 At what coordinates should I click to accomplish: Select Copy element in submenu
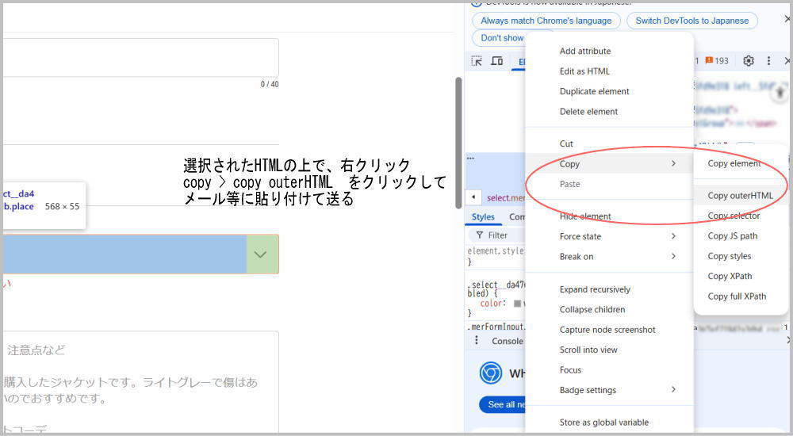734,163
